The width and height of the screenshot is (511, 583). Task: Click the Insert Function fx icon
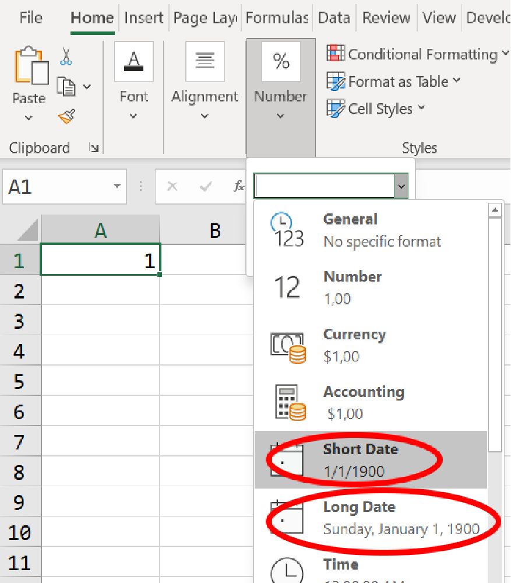[238, 186]
